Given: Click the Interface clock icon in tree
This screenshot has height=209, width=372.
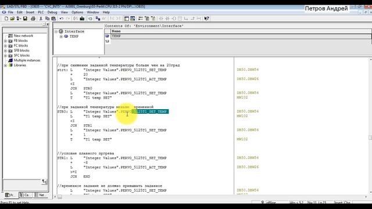Looking at the screenshot, I should 61,31.
